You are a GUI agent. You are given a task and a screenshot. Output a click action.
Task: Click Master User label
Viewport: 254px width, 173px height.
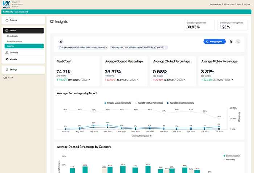tap(216, 4)
